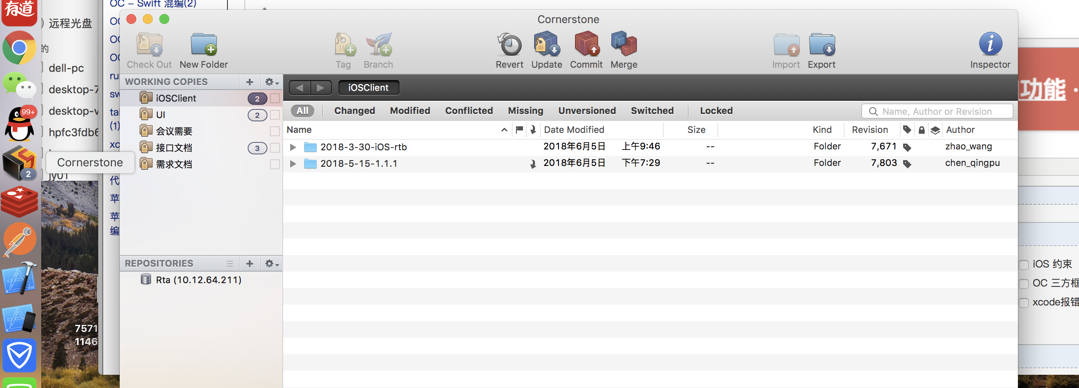The height and width of the screenshot is (388, 1079).
Task: Open Postman from the Dock
Action: [19, 240]
